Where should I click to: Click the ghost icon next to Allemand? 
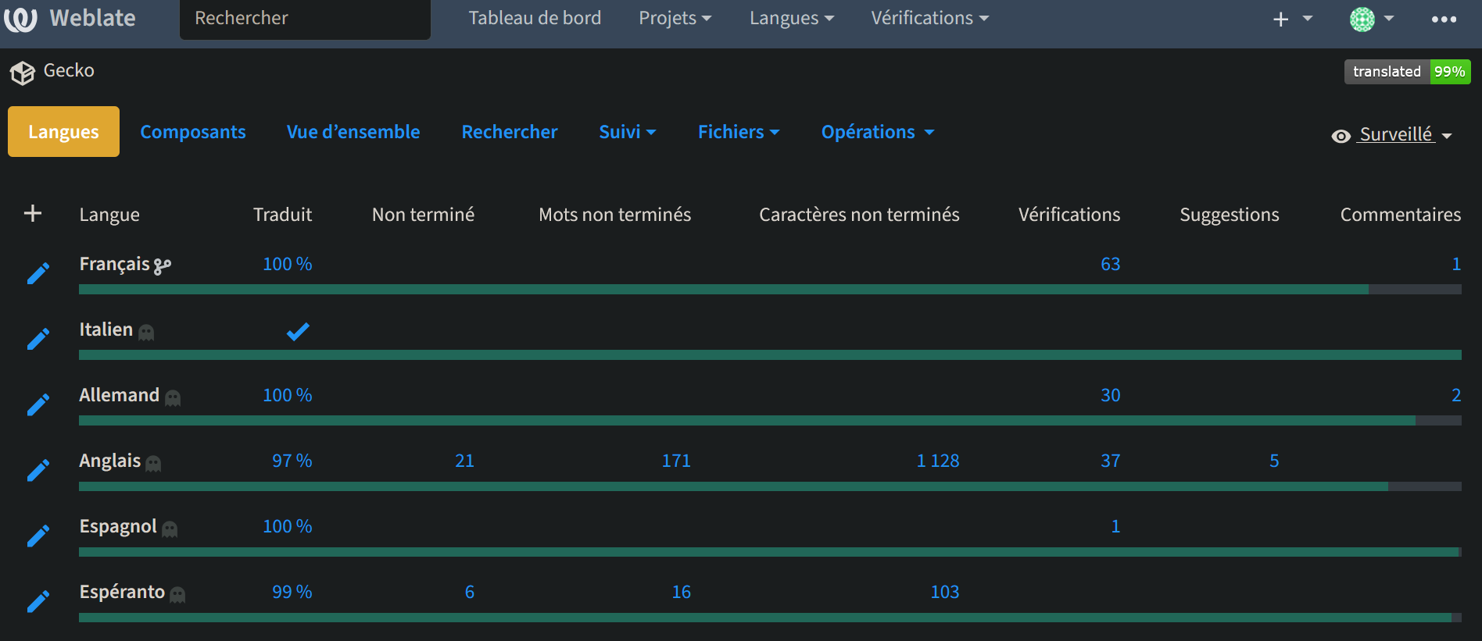click(x=173, y=398)
